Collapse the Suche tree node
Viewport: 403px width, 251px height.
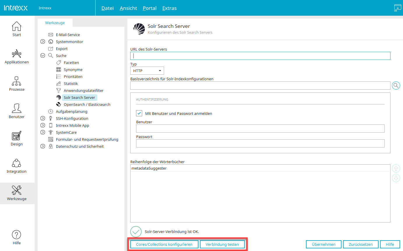pos(43,56)
